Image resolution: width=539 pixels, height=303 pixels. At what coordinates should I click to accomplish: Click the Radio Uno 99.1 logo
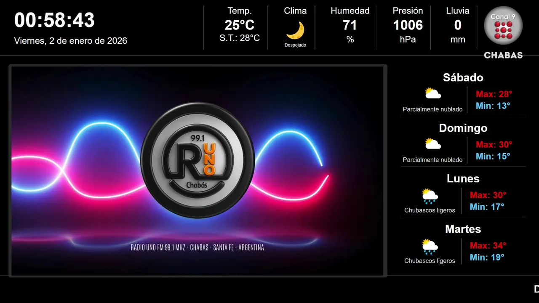[197, 160]
